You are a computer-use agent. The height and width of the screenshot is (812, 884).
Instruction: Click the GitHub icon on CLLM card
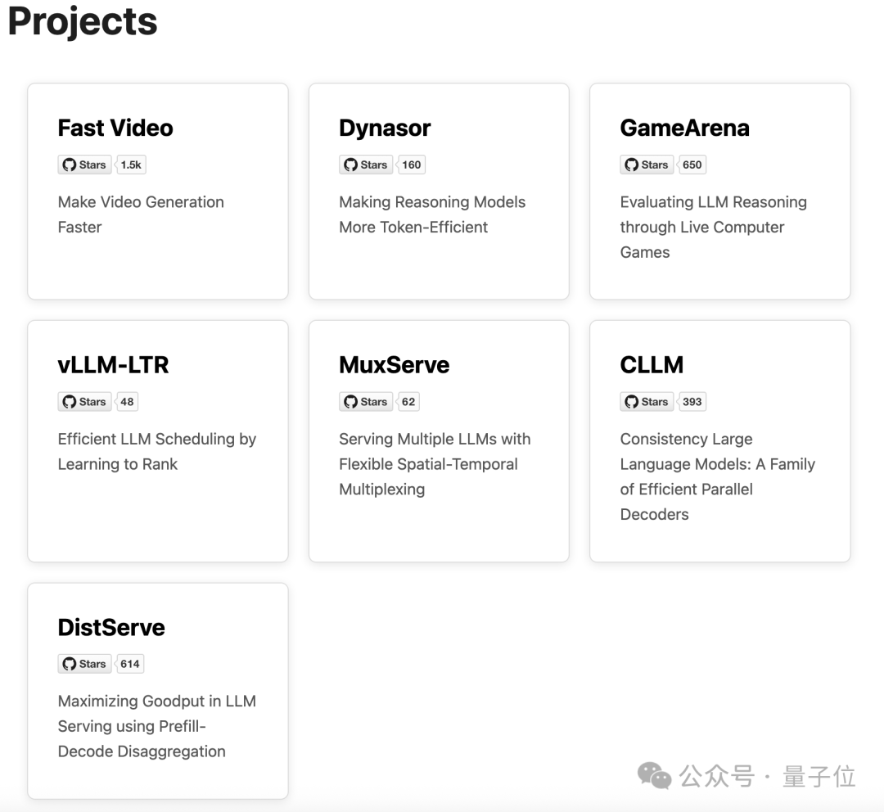pyautogui.click(x=631, y=401)
